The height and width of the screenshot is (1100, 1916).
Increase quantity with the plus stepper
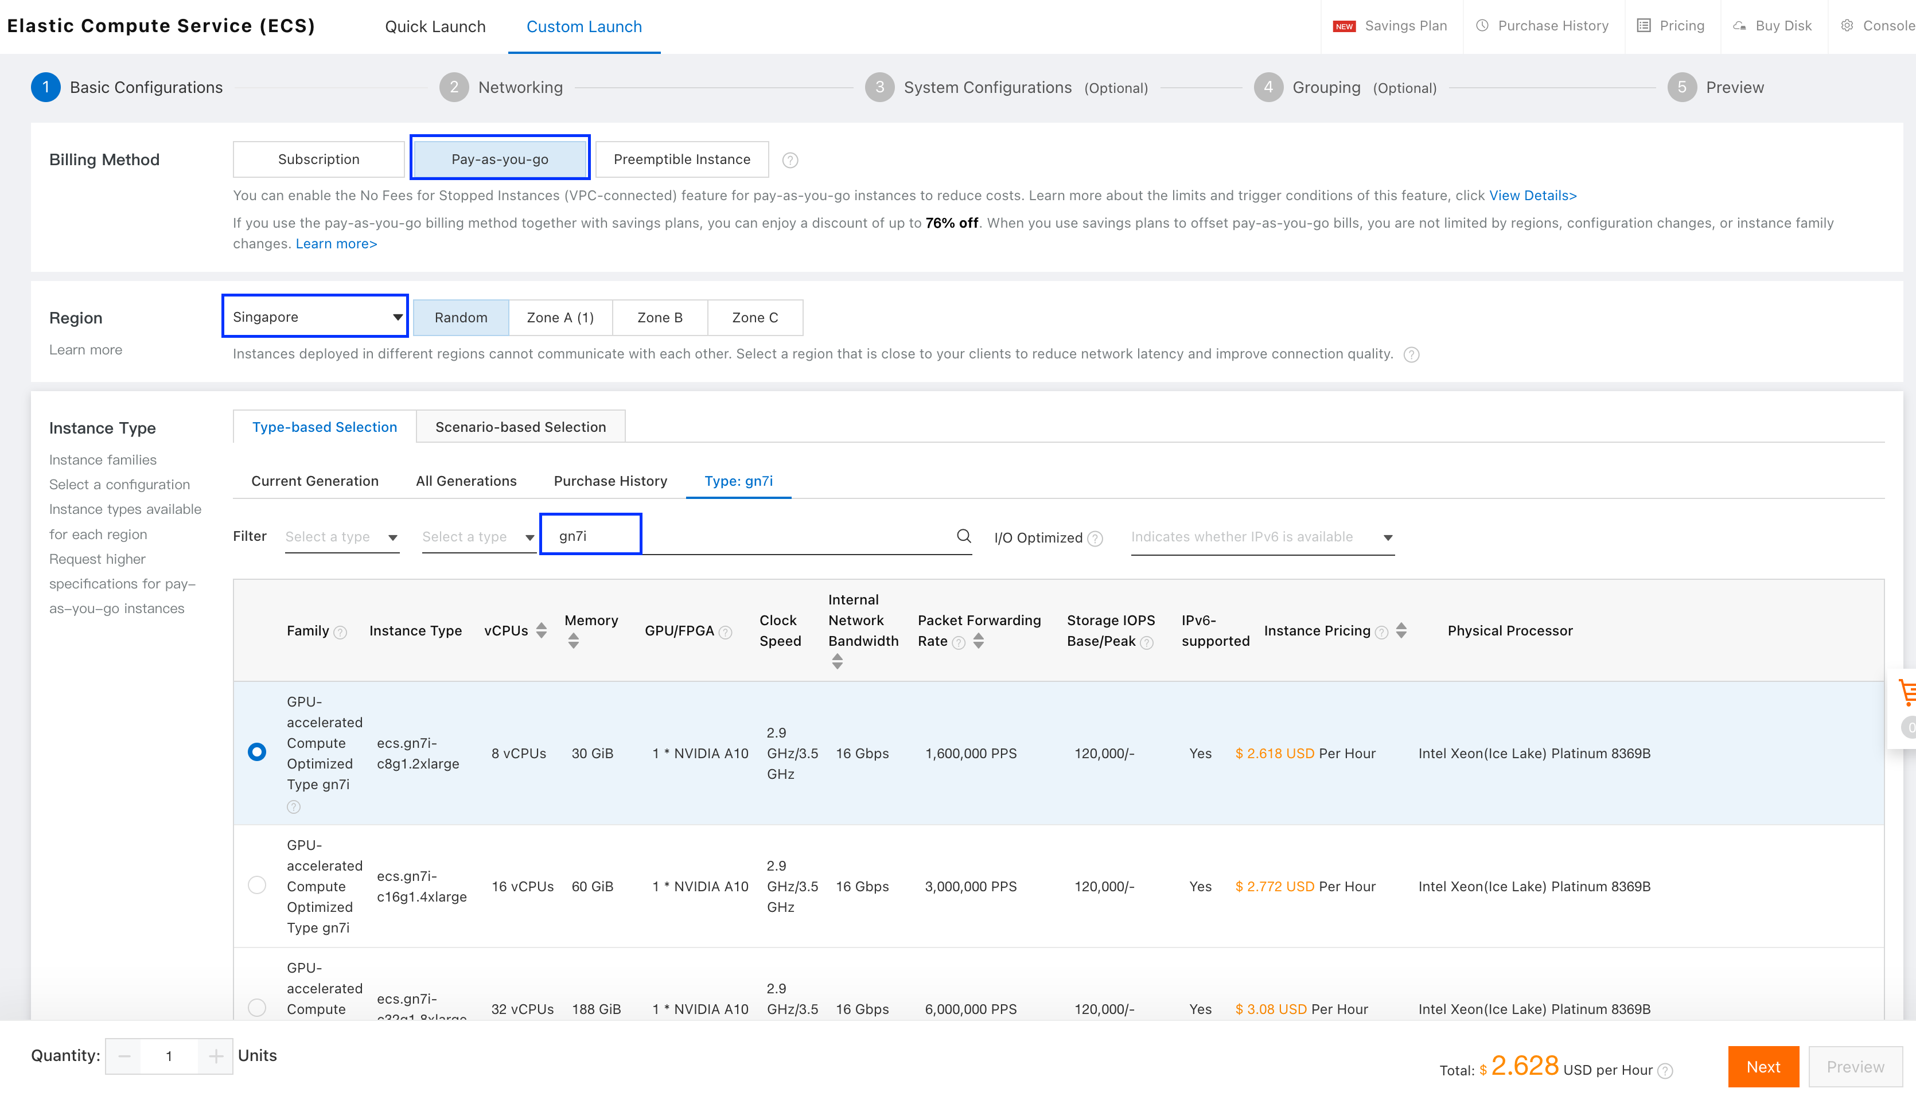pyautogui.click(x=215, y=1056)
